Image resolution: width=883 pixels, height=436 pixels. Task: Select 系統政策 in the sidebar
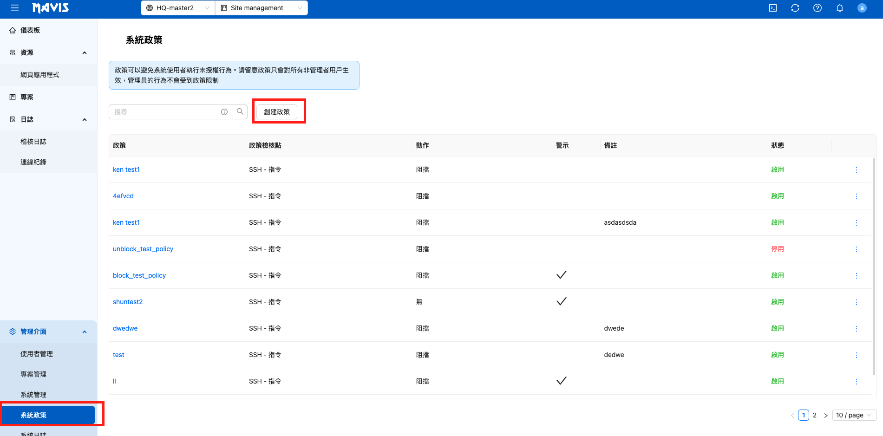48,415
